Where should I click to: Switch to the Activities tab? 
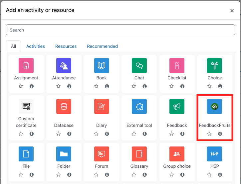36,46
